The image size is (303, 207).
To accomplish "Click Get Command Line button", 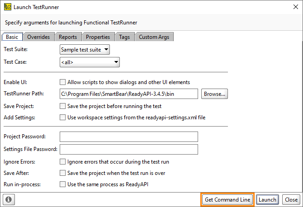I will point(227,200).
